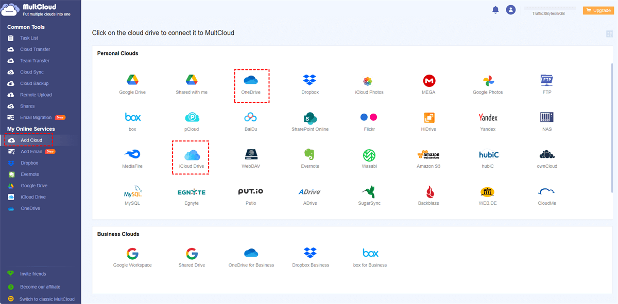The image size is (618, 304).
Task: Select WEB.DE cloud
Action: click(488, 196)
